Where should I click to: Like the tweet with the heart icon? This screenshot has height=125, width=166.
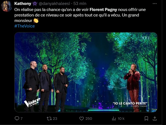click(x=81, y=118)
